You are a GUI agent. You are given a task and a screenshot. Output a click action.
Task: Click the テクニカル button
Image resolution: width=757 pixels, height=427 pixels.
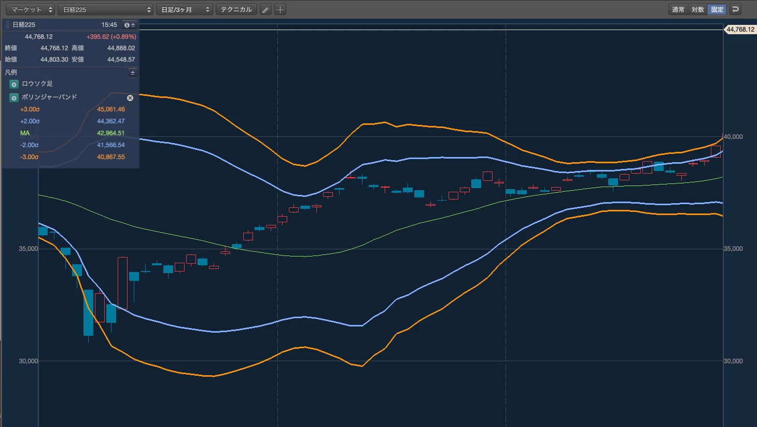pos(236,9)
